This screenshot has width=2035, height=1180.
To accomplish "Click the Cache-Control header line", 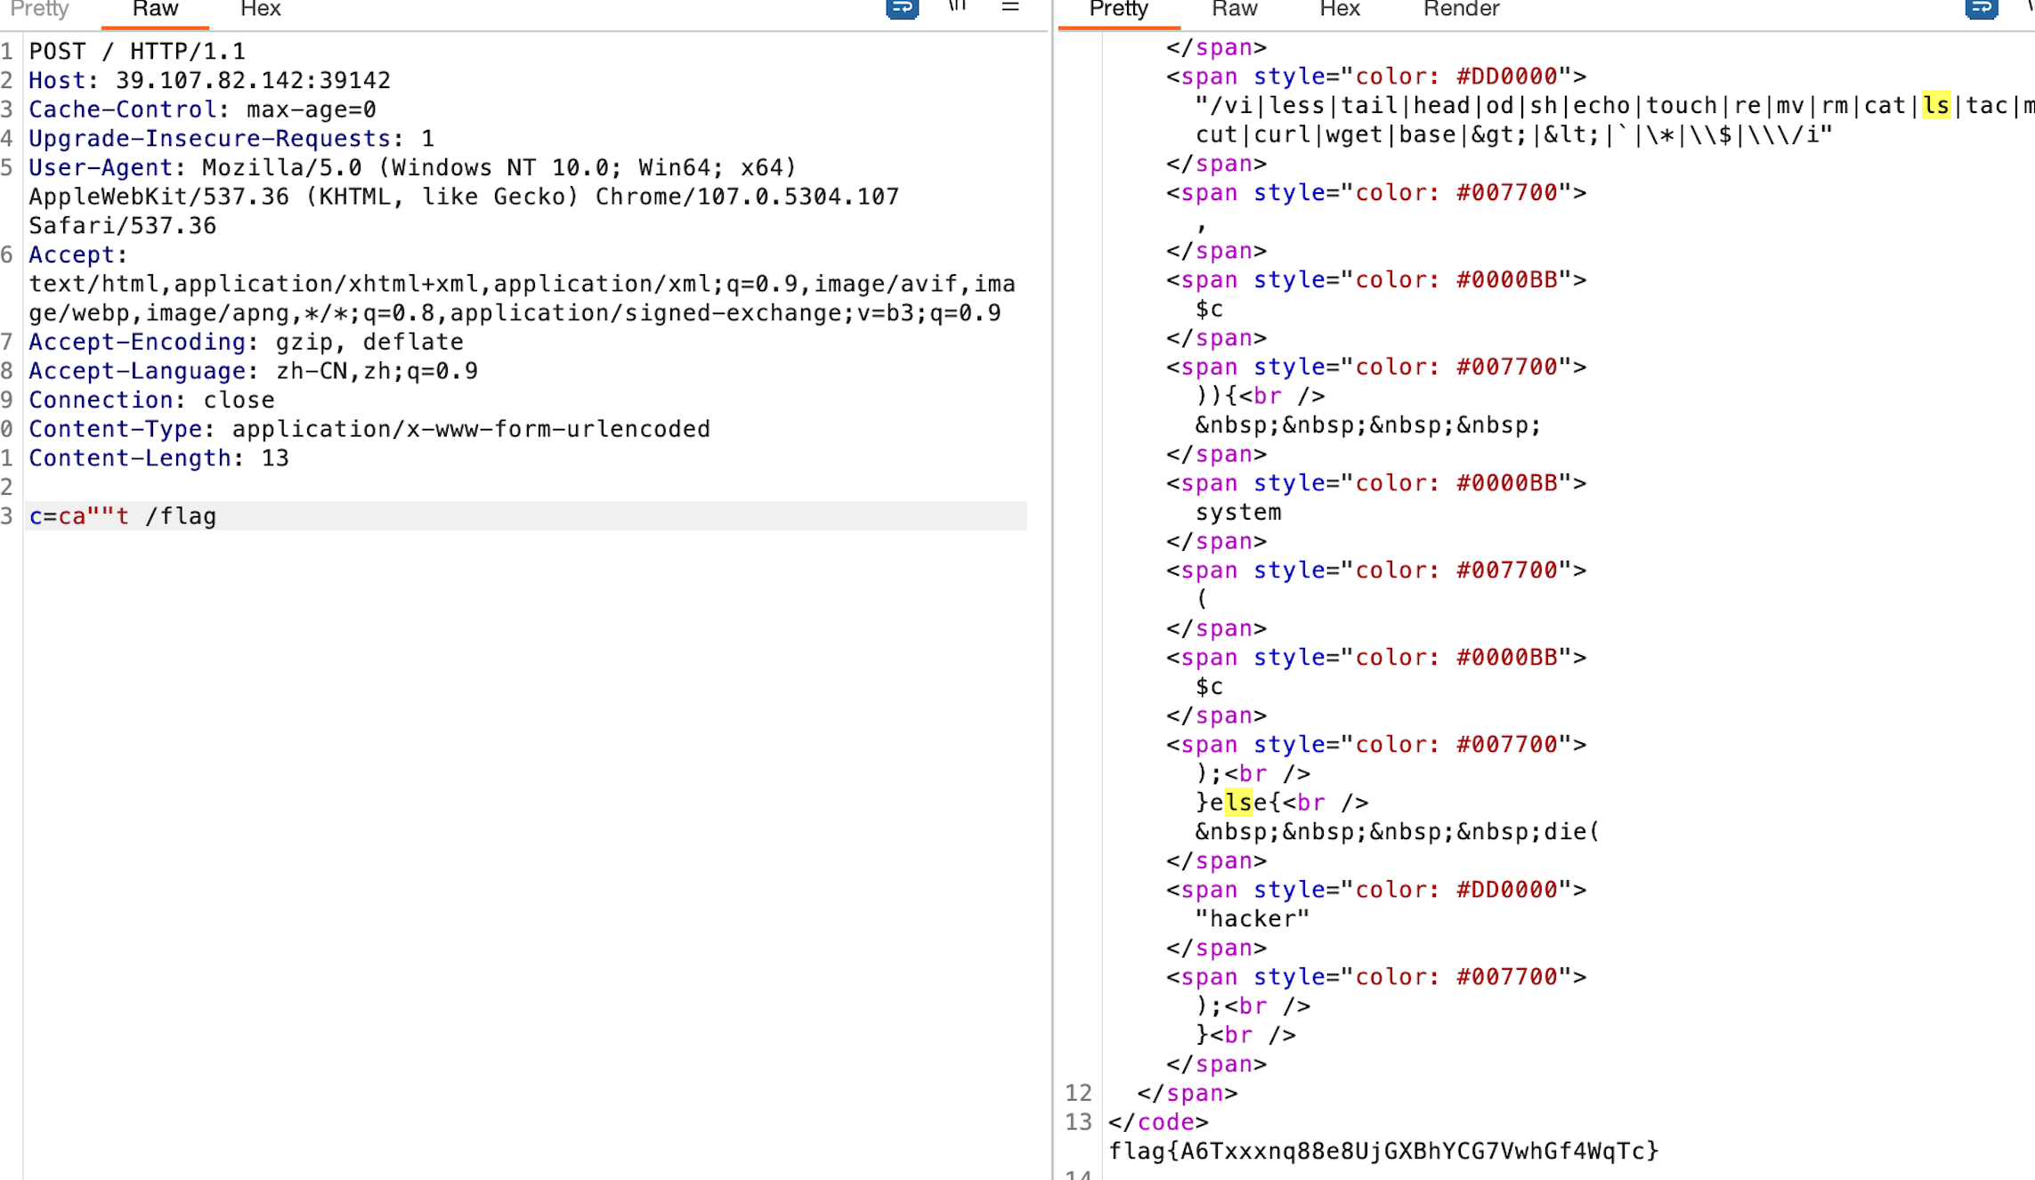I will [x=202, y=109].
